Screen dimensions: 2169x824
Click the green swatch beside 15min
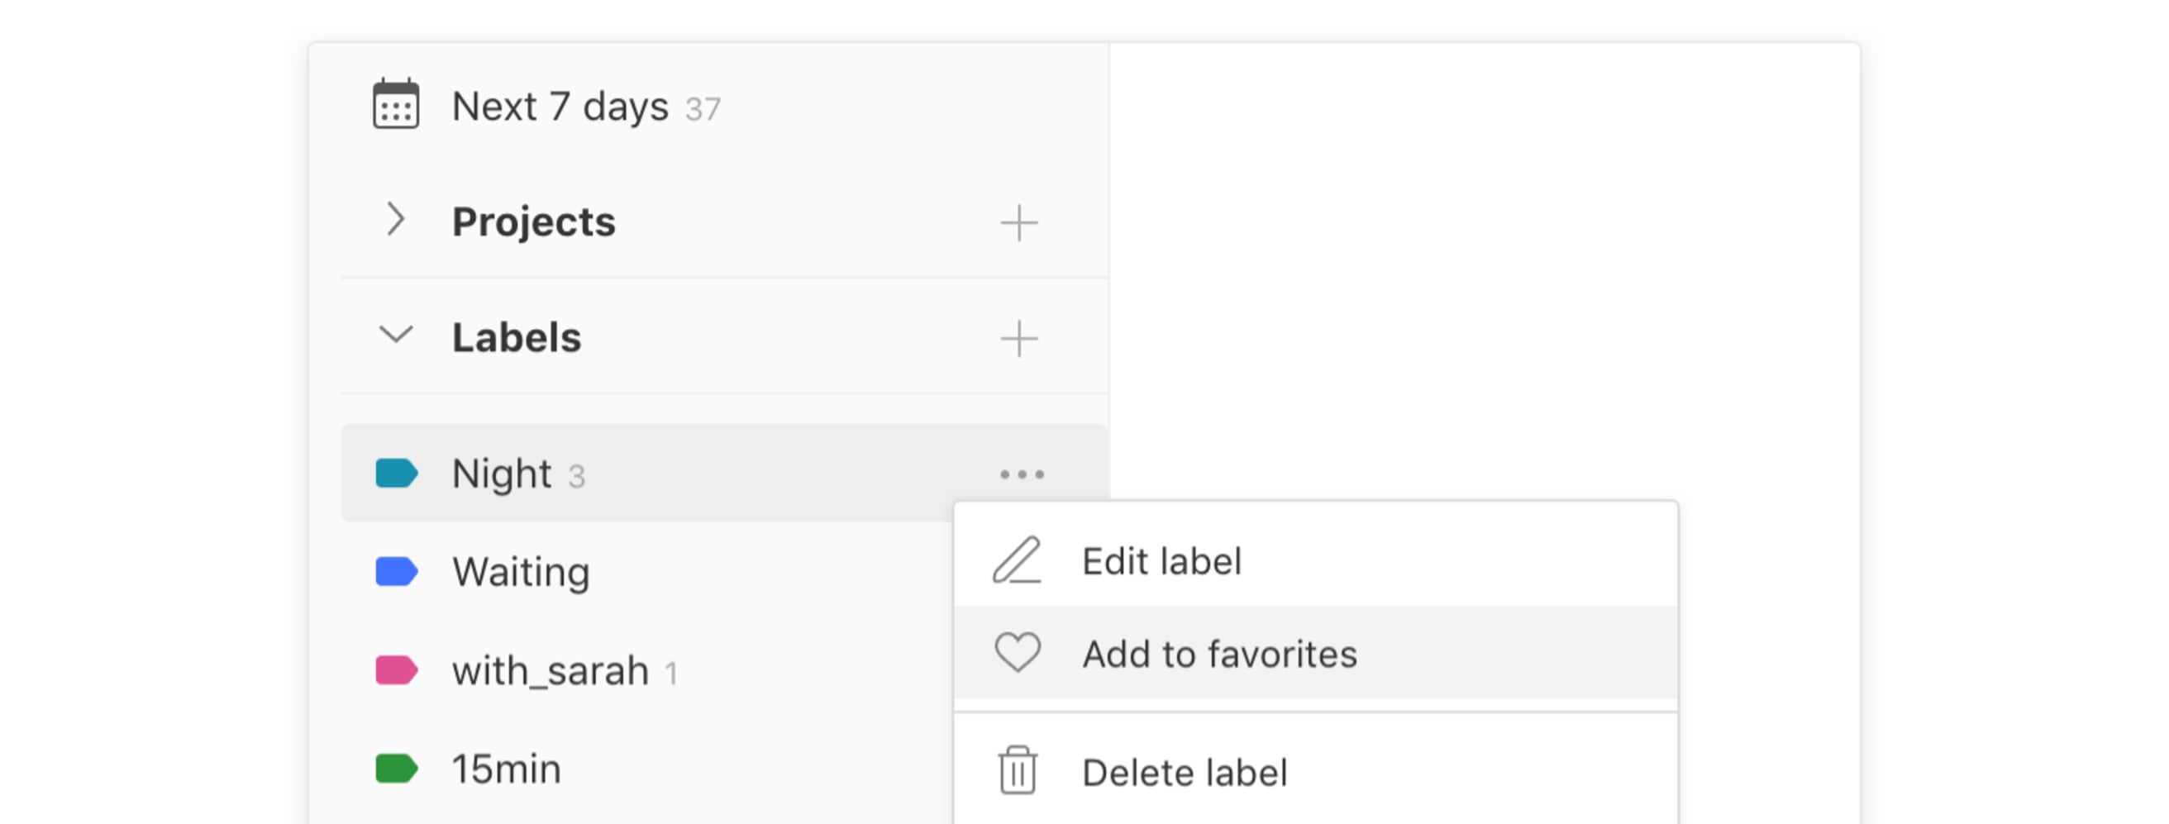396,768
